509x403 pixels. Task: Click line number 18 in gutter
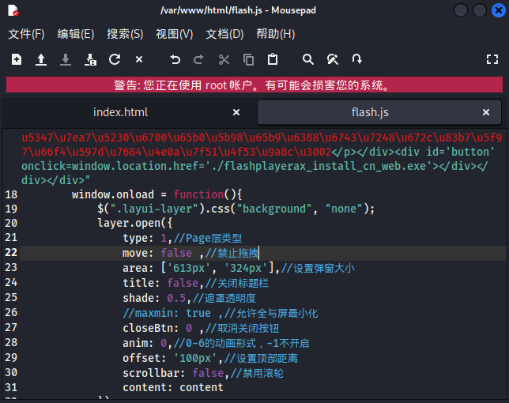tap(11, 194)
